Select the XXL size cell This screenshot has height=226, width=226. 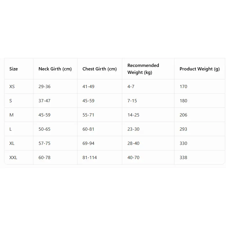13,158
